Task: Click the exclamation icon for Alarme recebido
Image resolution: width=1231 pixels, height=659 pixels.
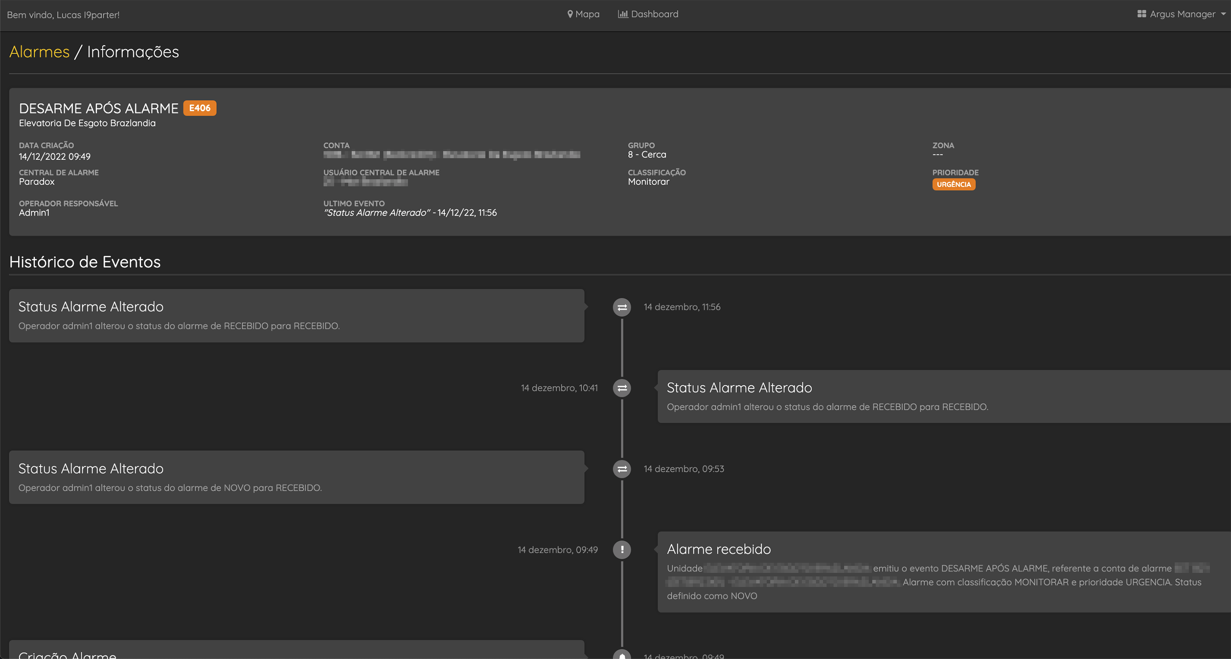Action: click(x=622, y=550)
